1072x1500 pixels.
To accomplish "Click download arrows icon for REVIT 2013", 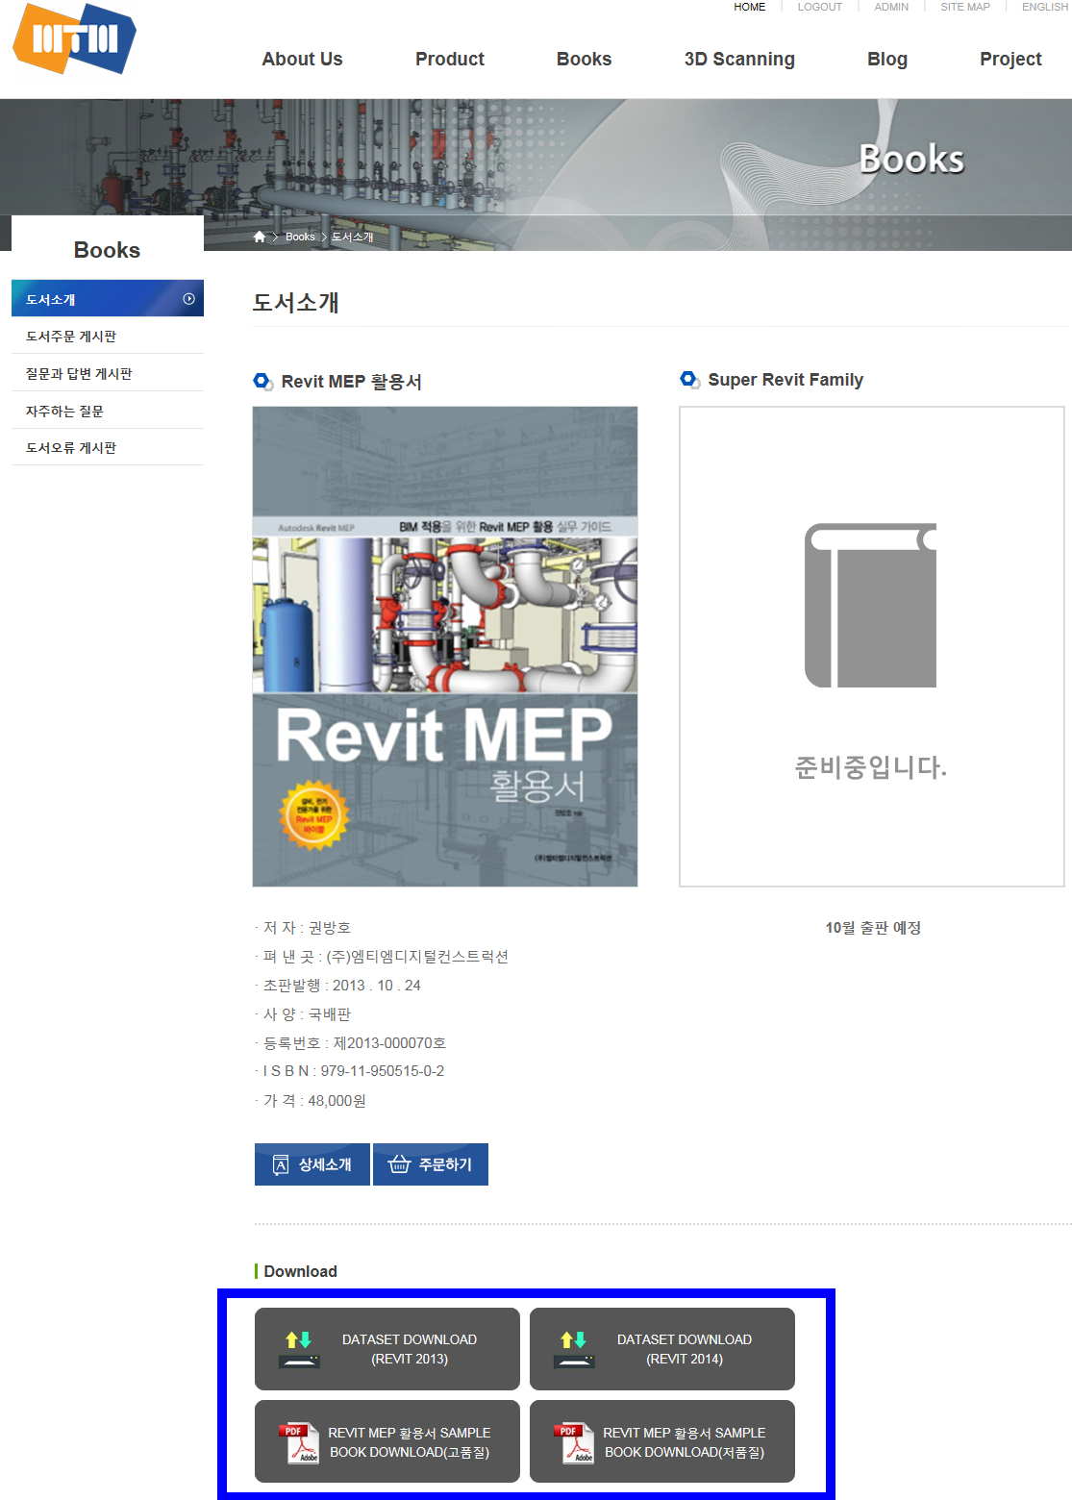I will click(299, 1349).
